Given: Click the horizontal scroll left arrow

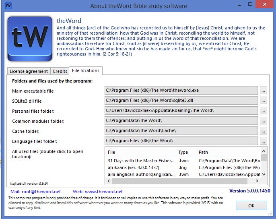Looking at the screenshot, I should tap(109, 181).
